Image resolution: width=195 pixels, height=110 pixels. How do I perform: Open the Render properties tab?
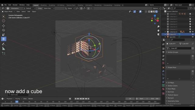163,49
